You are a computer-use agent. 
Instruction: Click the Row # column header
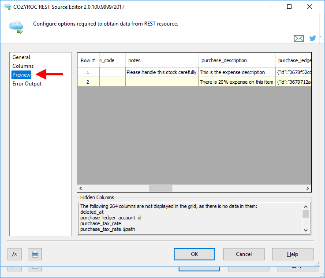pyautogui.click(x=88, y=60)
